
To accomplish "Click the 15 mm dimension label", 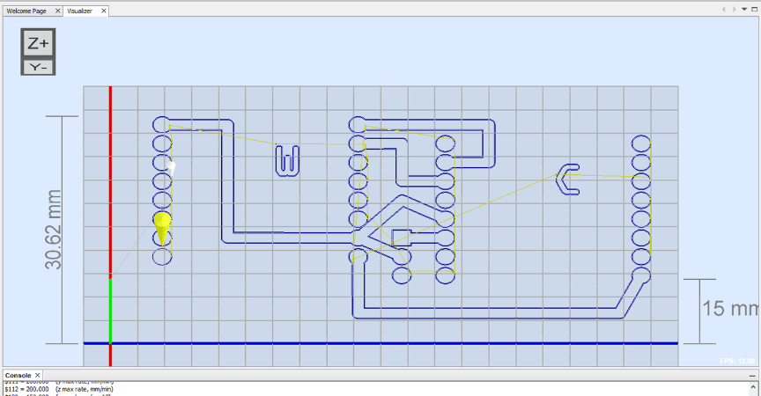I will 731,308.
